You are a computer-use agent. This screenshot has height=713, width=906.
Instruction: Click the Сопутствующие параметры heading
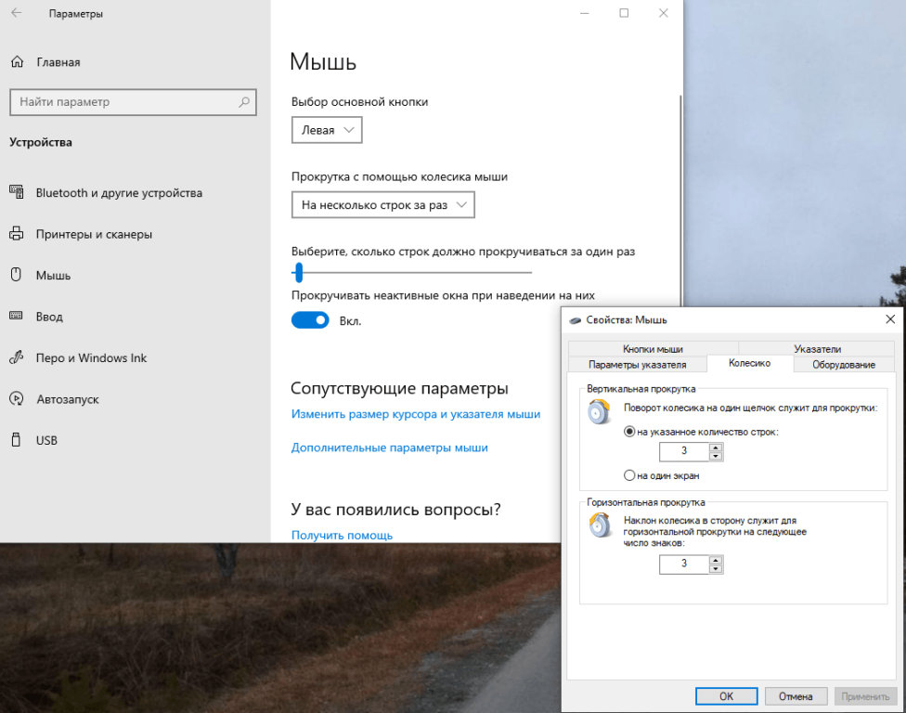tap(399, 388)
